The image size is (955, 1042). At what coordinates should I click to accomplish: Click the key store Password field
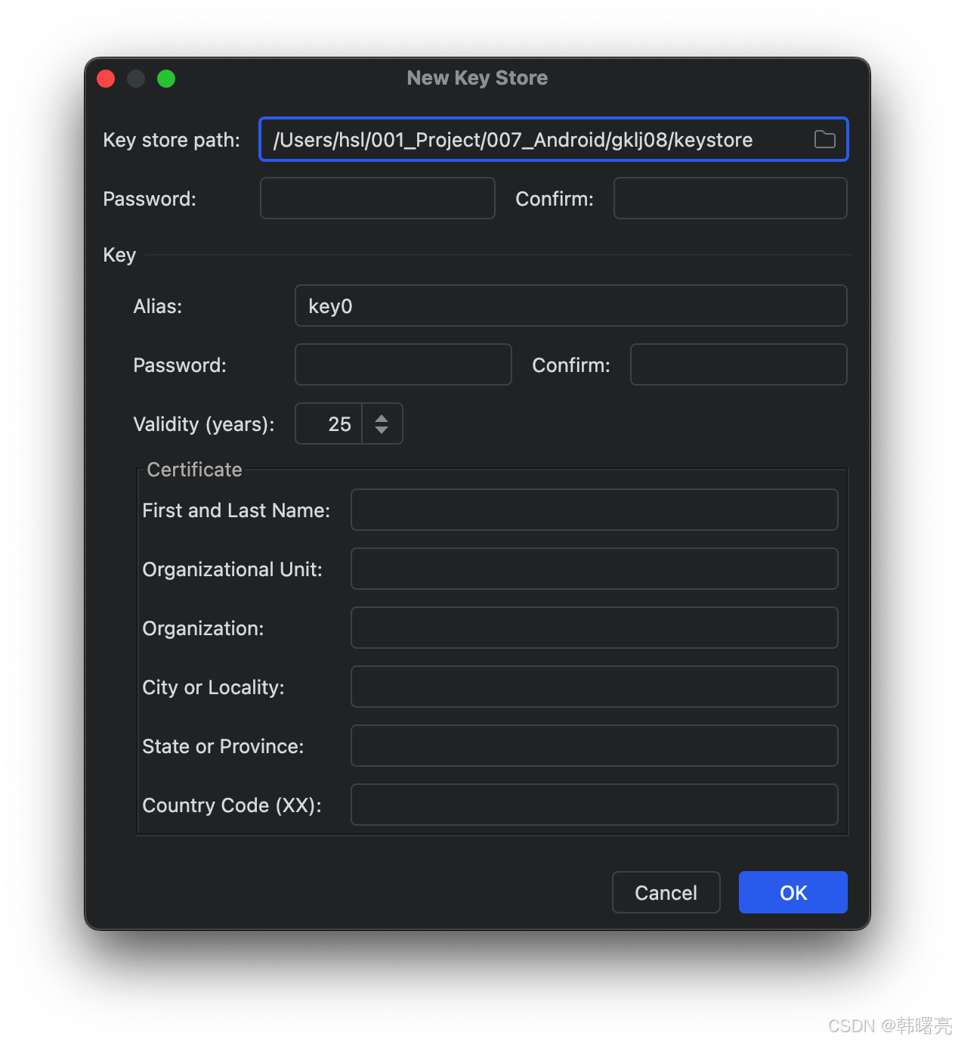[x=376, y=198]
